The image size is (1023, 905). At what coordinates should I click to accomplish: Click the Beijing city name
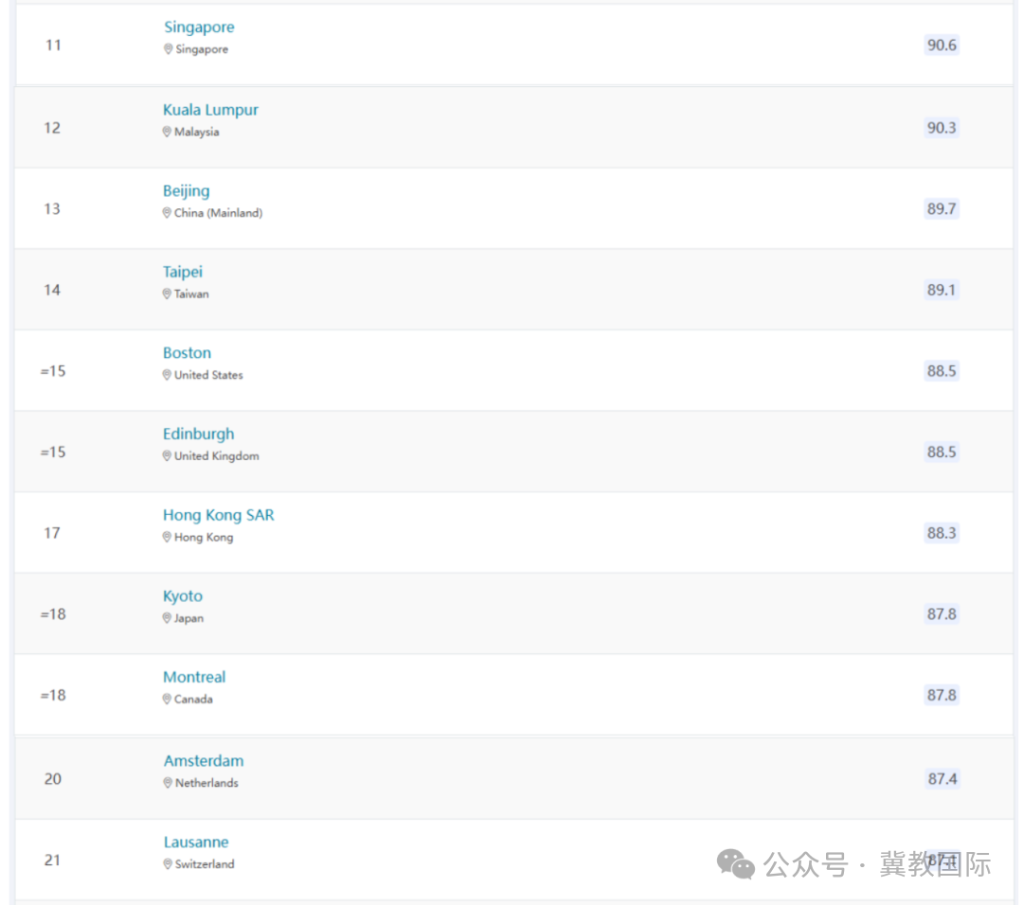(x=186, y=191)
